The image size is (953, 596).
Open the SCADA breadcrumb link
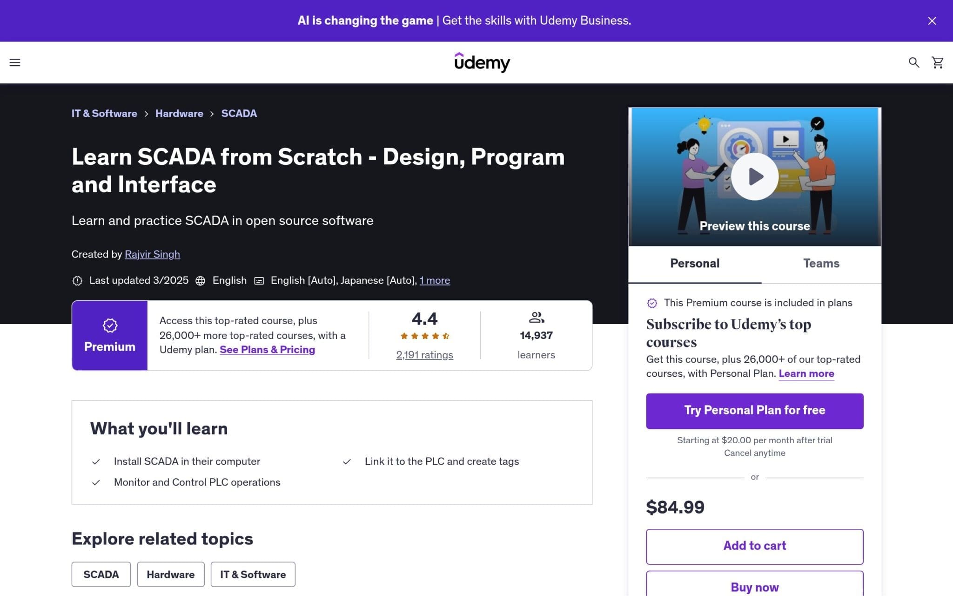pos(239,114)
